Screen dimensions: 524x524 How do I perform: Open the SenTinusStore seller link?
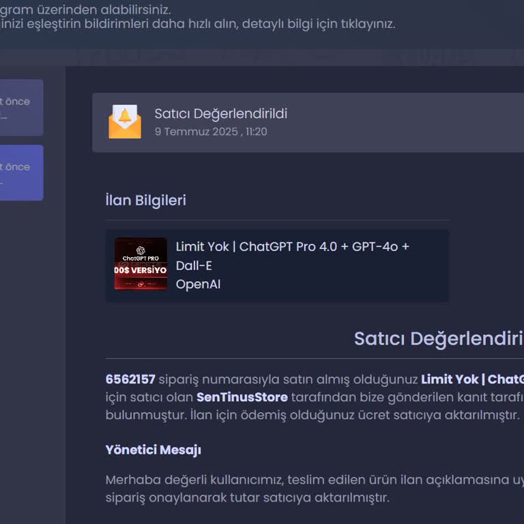click(x=242, y=397)
